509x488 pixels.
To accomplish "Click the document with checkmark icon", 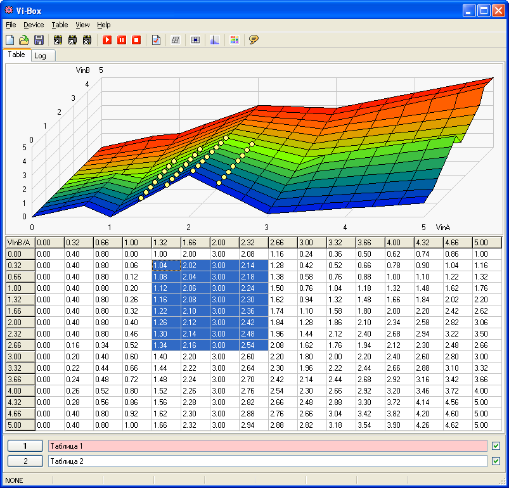I will 157,40.
